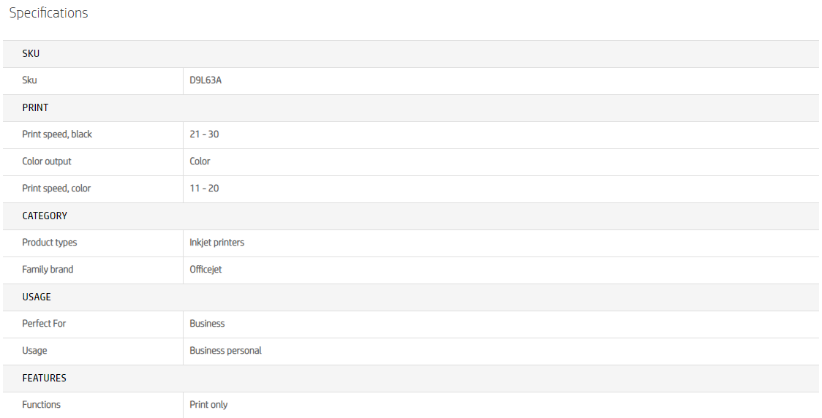Click the "Print speed, black" row label
This screenshot has width=822, height=418.
57,134
